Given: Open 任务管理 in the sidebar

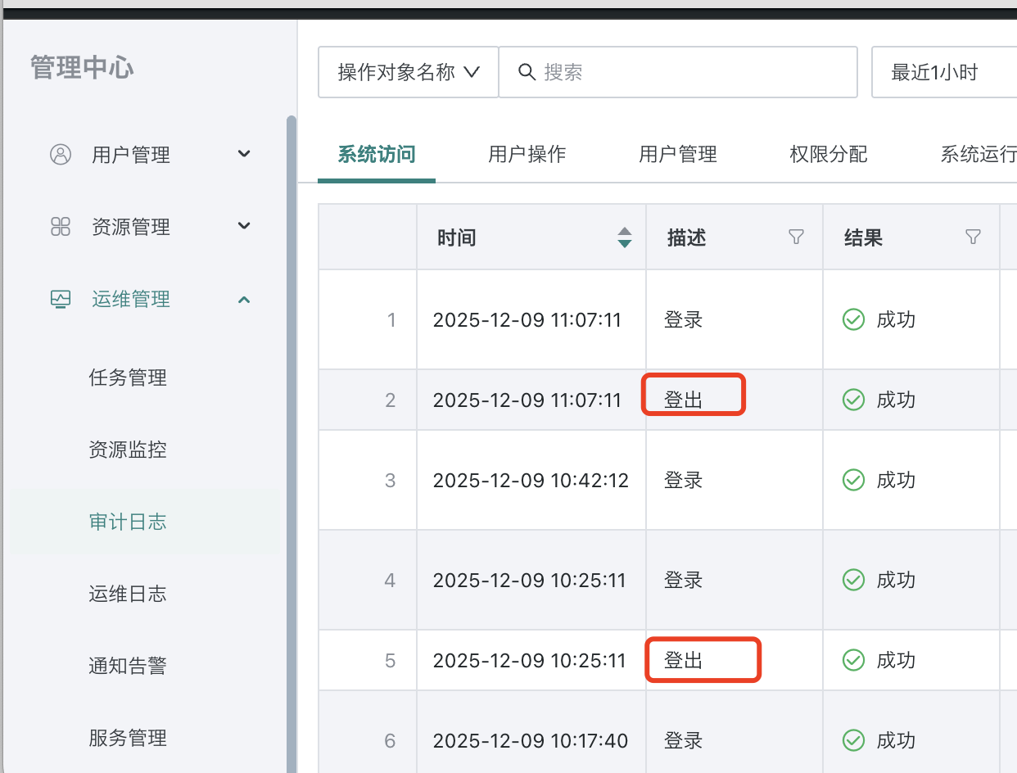Looking at the screenshot, I should point(128,377).
